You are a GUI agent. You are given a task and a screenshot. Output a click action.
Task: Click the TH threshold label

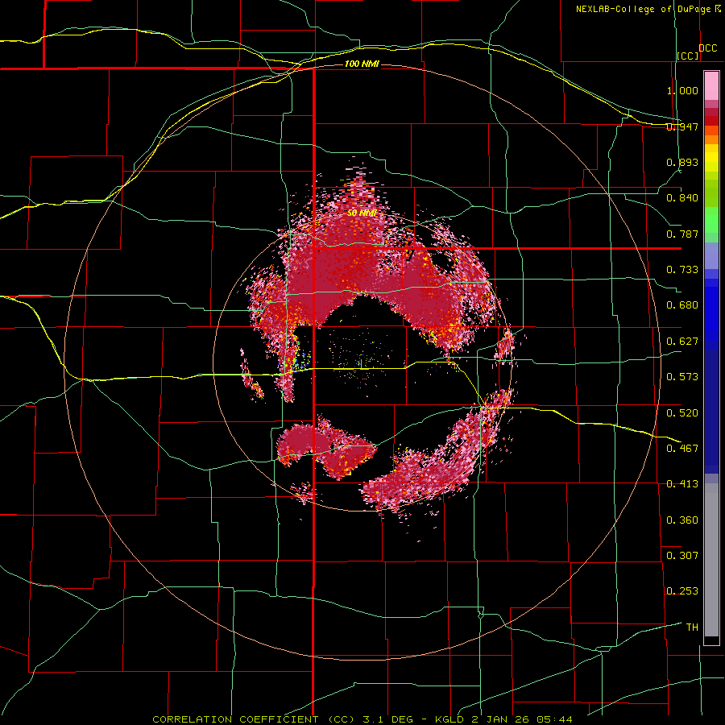[x=692, y=627]
